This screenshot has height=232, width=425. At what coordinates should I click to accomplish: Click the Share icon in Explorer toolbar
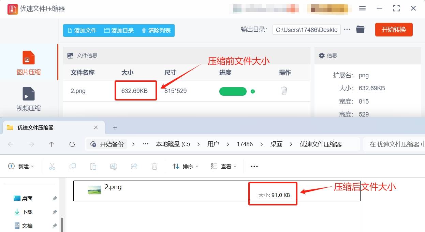[x=134, y=166]
